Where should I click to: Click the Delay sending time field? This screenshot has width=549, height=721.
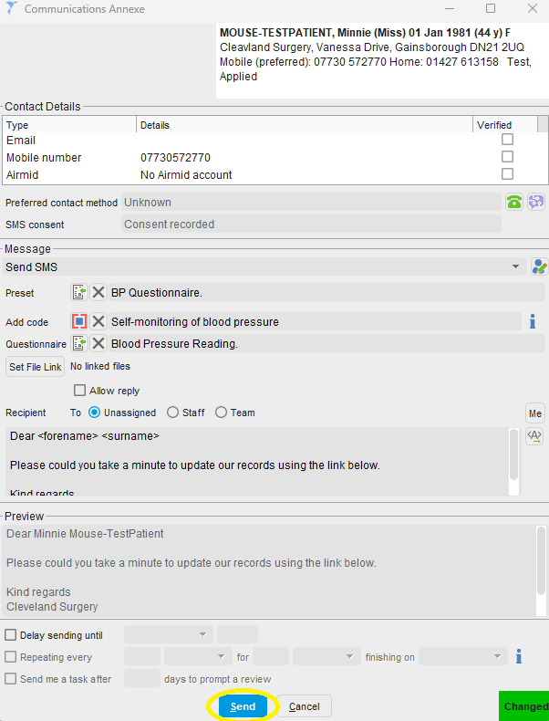[x=237, y=634]
